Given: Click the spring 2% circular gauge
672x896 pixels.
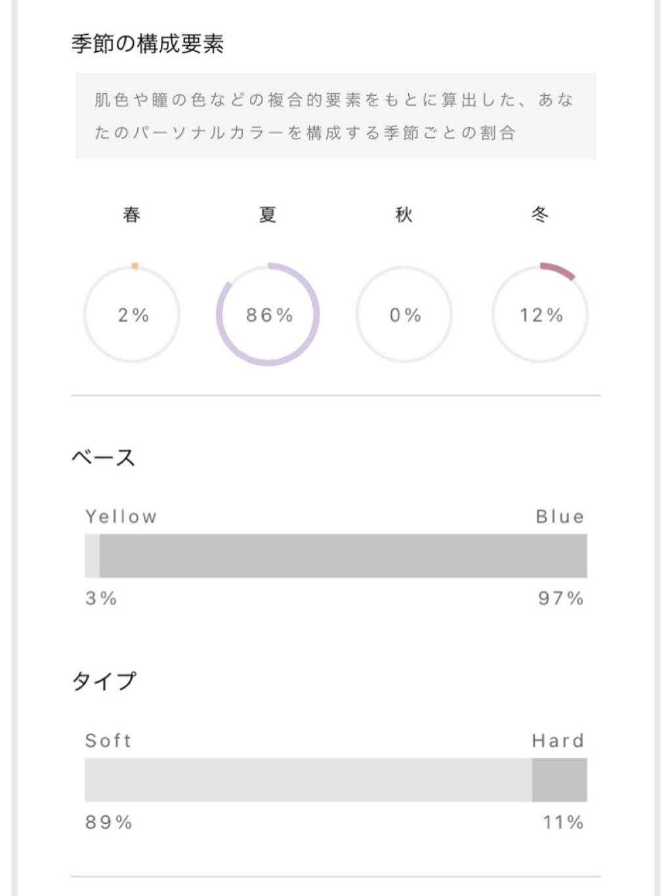Looking at the screenshot, I should (x=132, y=314).
